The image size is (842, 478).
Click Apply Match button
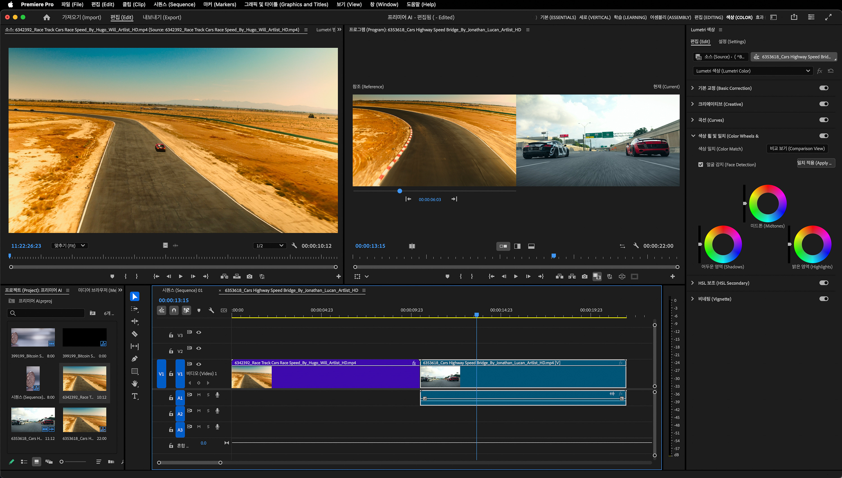click(816, 163)
